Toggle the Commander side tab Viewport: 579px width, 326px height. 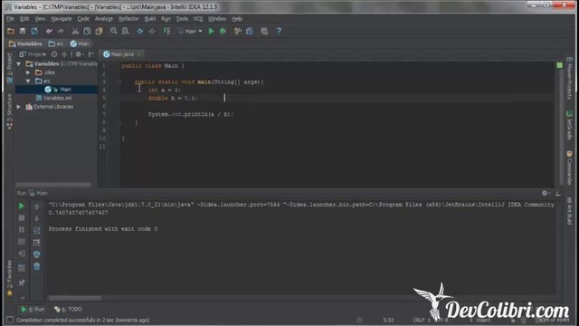click(x=569, y=167)
